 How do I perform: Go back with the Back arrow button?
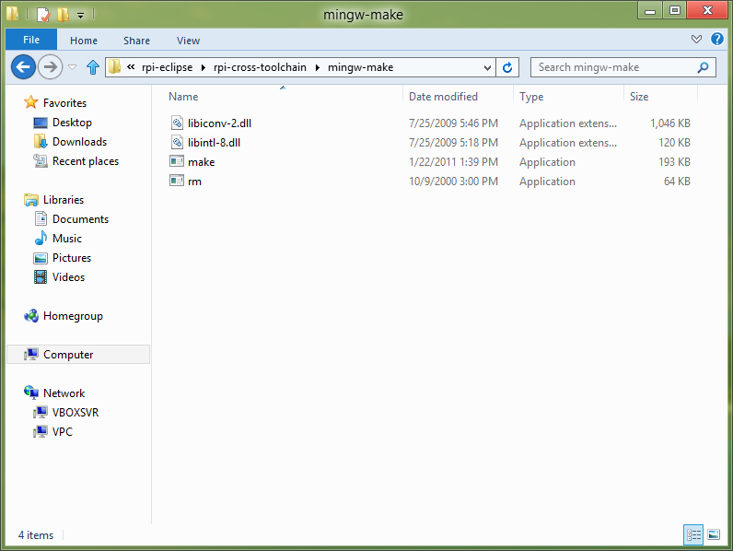[x=23, y=67]
